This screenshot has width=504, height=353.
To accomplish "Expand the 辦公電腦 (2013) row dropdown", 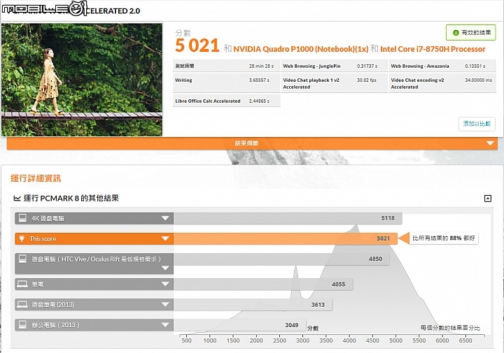I will (x=165, y=325).
